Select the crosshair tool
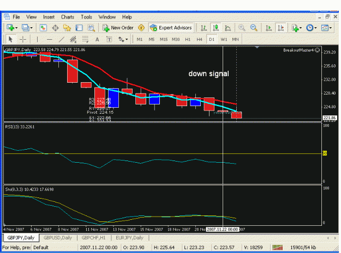 tap(22, 39)
